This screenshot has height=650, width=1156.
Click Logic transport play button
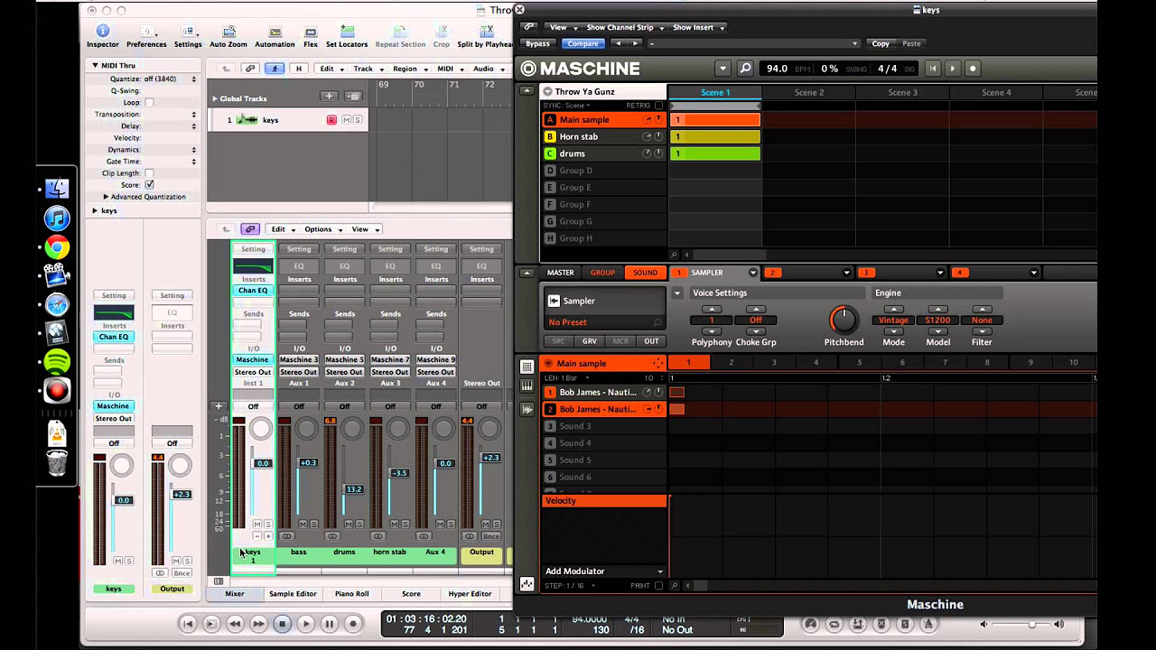pyautogui.click(x=305, y=623)
